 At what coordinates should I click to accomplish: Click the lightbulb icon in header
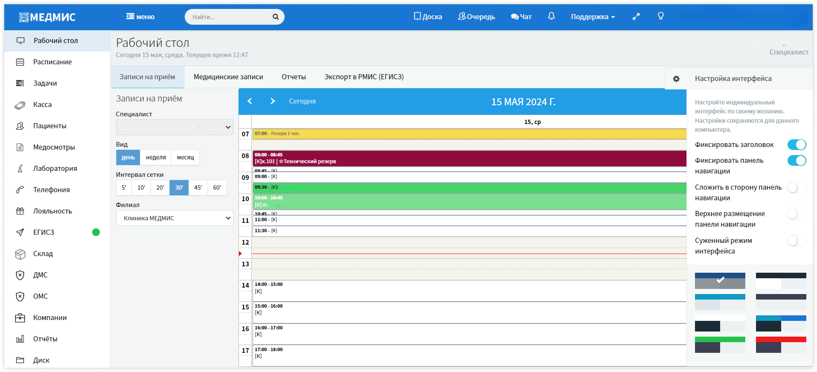tap(661, 16)
